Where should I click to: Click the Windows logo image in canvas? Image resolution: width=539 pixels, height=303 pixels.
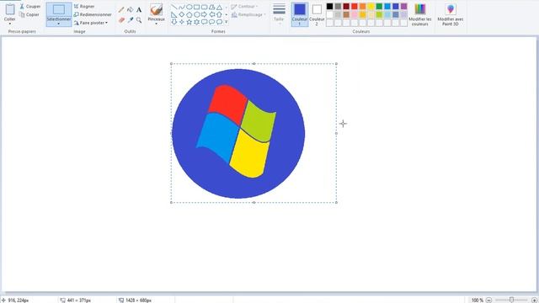(238, 134)
